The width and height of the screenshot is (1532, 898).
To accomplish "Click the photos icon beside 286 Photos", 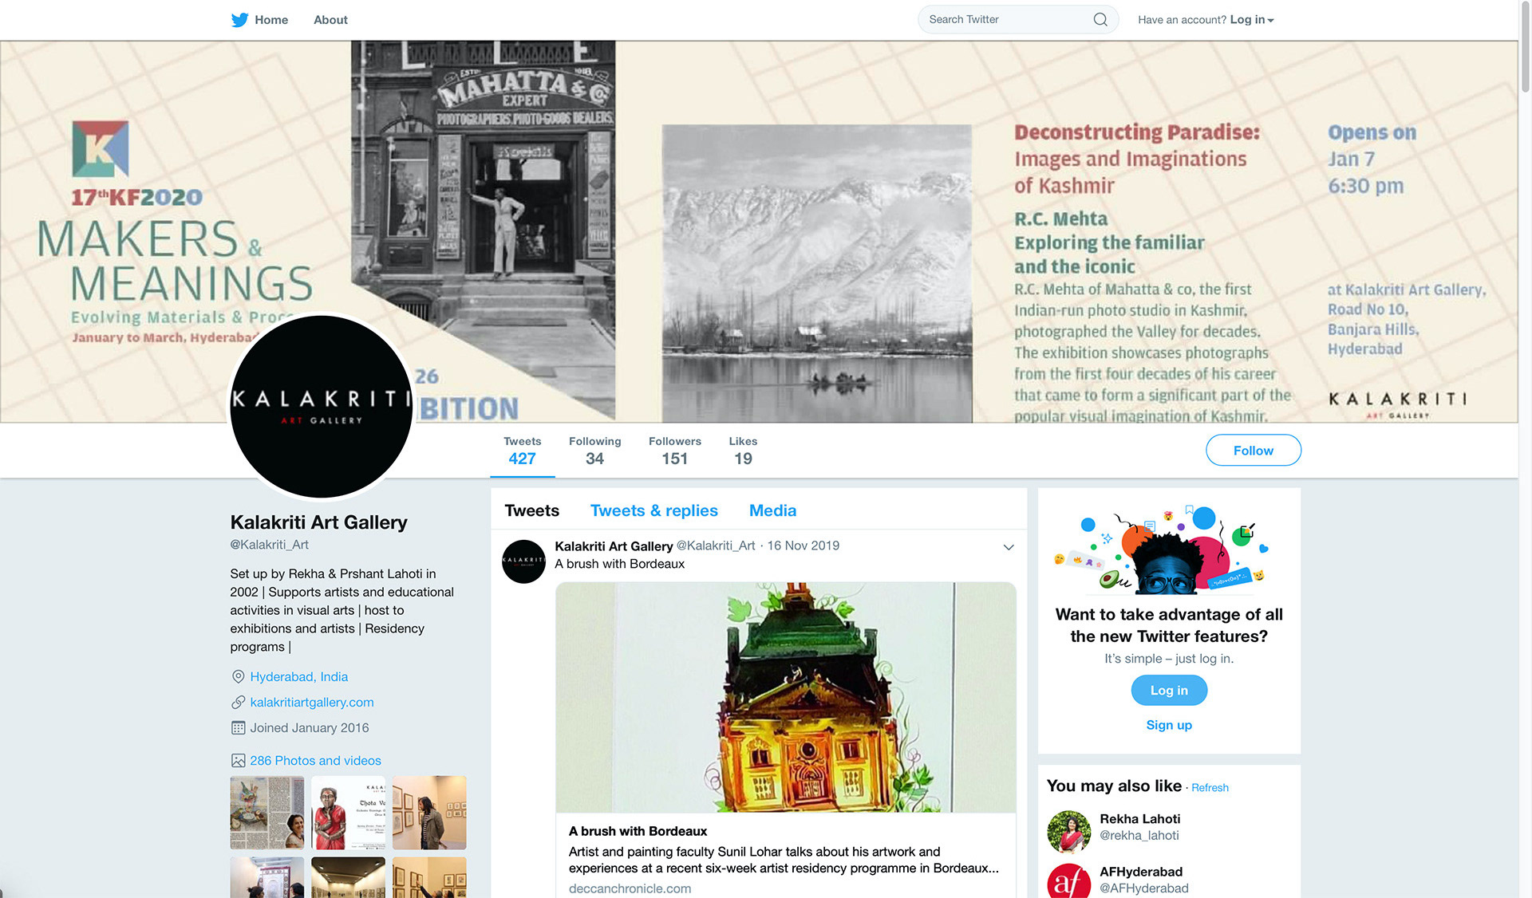I will [238, 760].
